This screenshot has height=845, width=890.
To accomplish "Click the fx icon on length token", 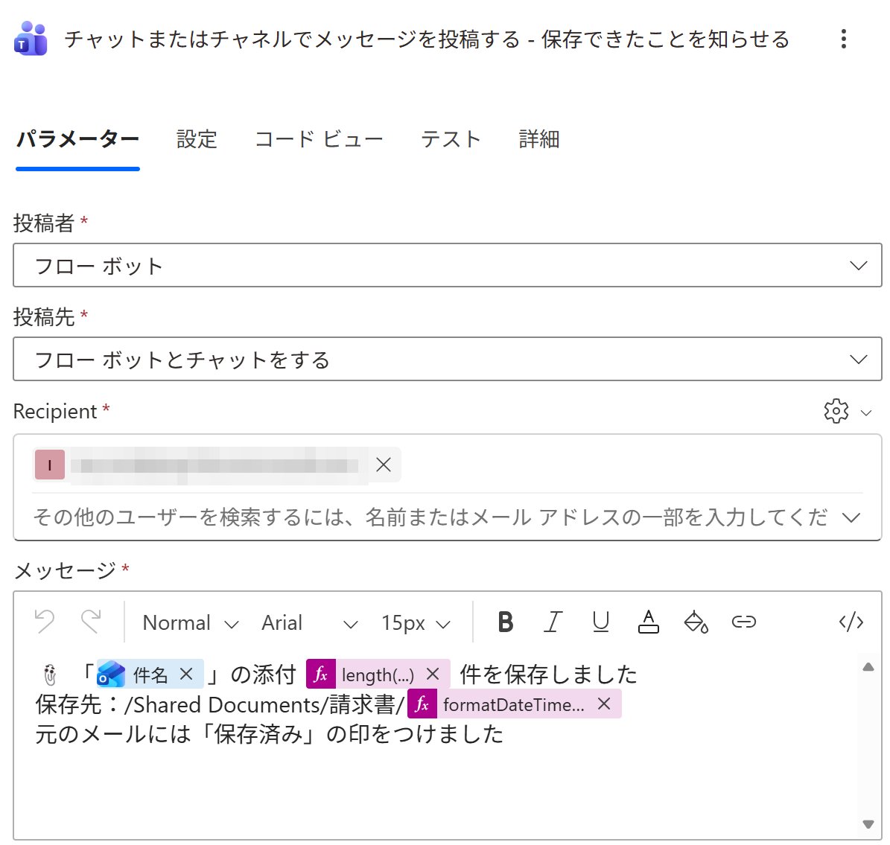I will (x=321, y=675).
